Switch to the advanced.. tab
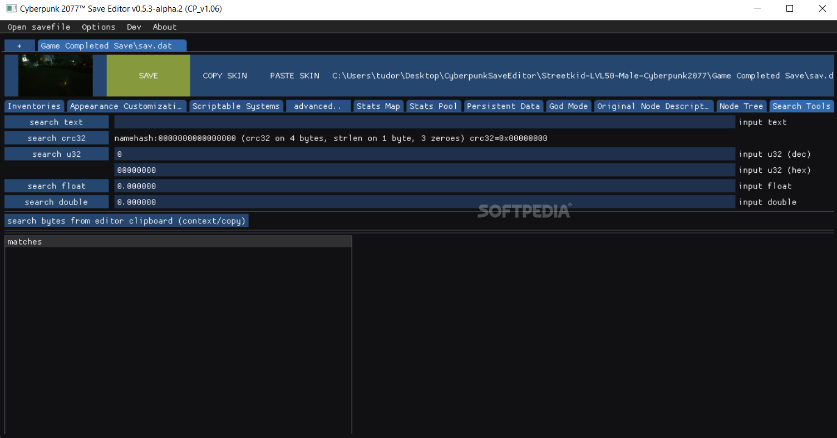The image size is (837, 438). [x=318, y=106]
